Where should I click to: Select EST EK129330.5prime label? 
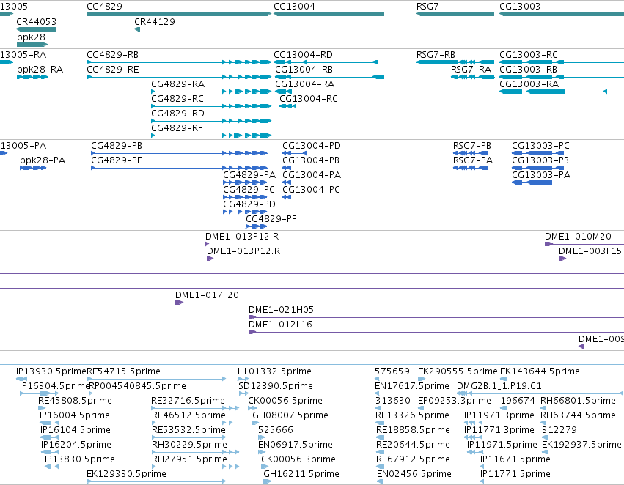click(x=126, y=474)
